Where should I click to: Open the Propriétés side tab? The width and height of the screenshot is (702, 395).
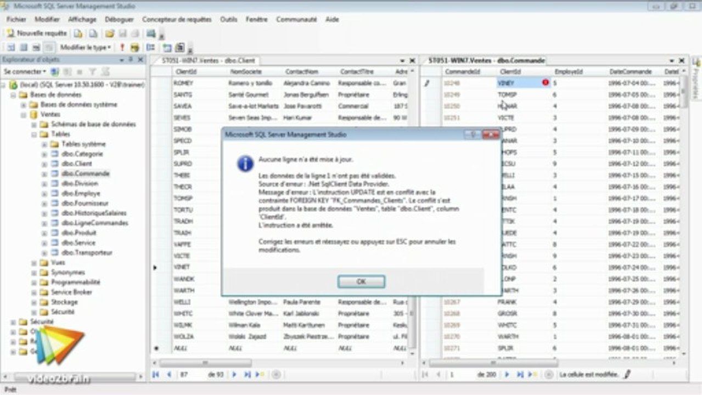696,78
